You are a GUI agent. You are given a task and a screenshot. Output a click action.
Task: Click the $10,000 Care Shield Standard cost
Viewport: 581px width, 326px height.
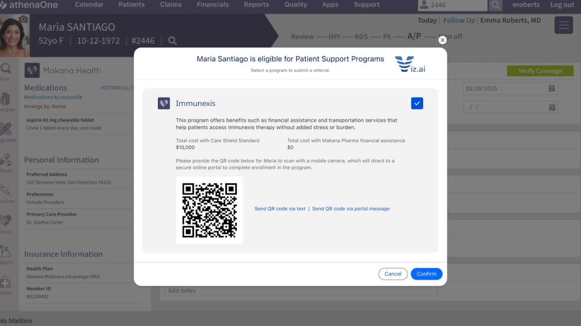185,147
